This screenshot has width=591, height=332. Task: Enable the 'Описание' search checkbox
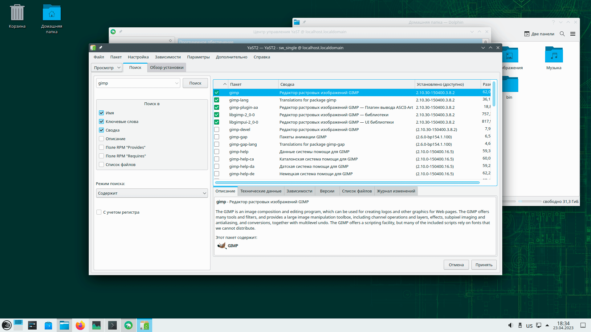(101, 139)
